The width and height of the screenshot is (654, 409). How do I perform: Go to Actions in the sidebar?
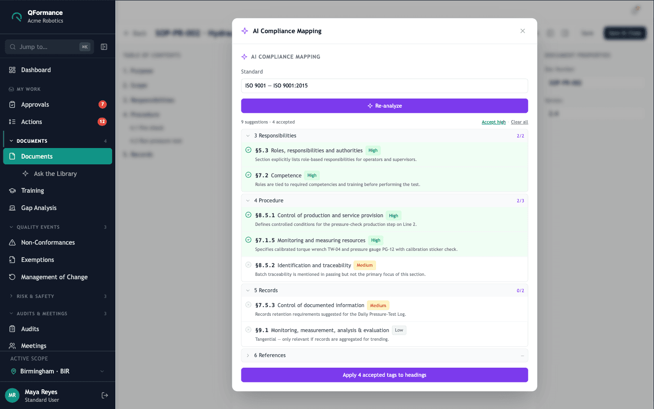click(x=58, y=122)
